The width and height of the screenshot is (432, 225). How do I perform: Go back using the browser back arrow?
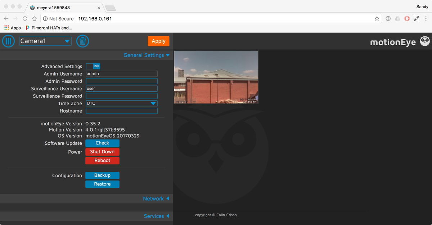point(6,18)
